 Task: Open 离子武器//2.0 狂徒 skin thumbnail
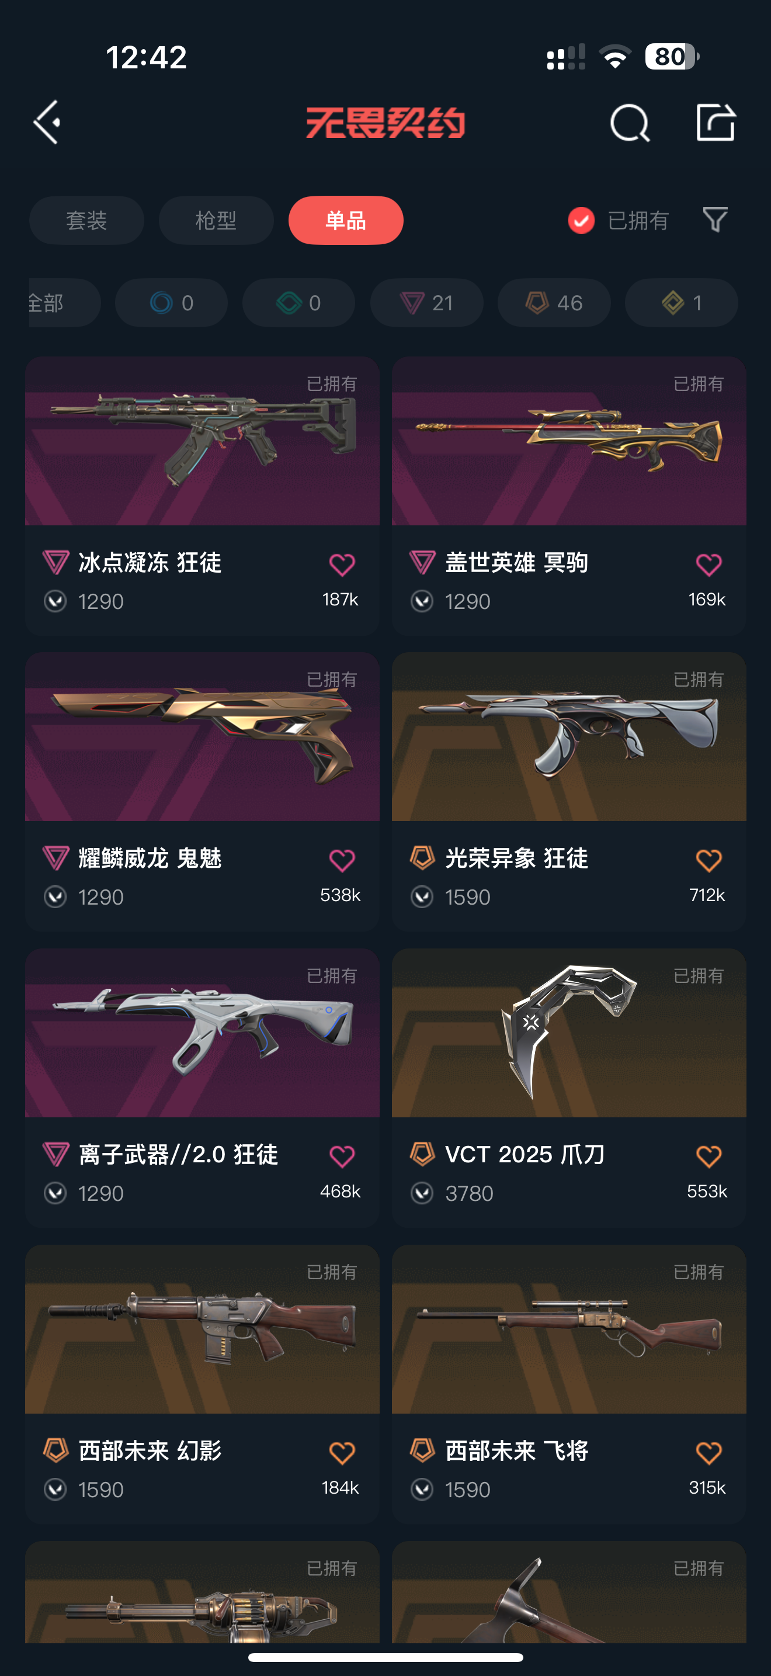pyautogui.click(x=202, y=1033)
